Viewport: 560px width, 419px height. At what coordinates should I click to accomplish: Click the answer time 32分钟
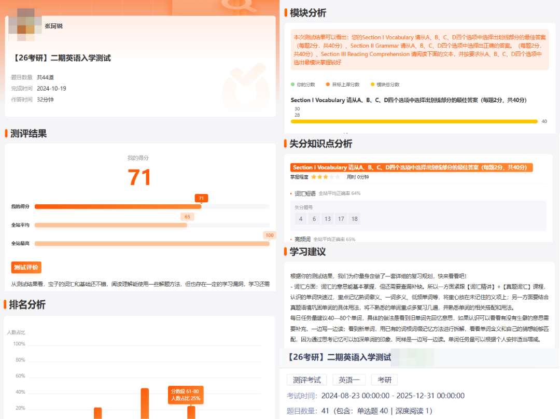(45, 99)
